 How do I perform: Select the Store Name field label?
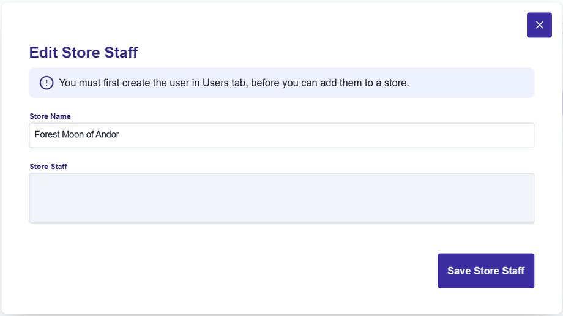click(x=50, y=116)
